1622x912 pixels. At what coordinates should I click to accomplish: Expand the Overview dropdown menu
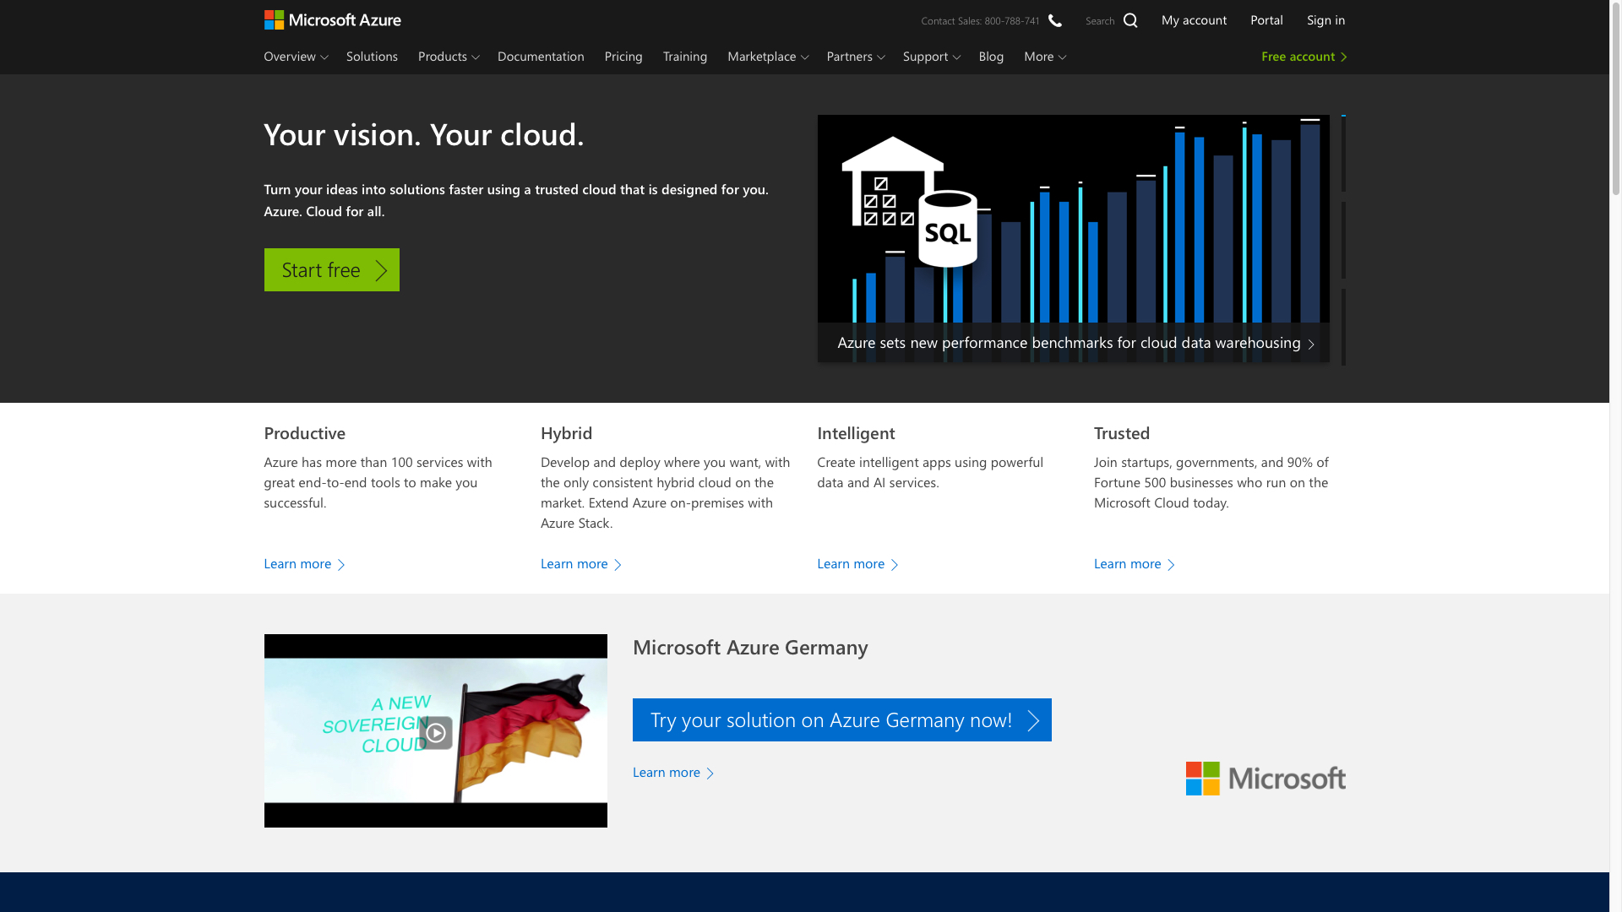click(x=295, y=57)
